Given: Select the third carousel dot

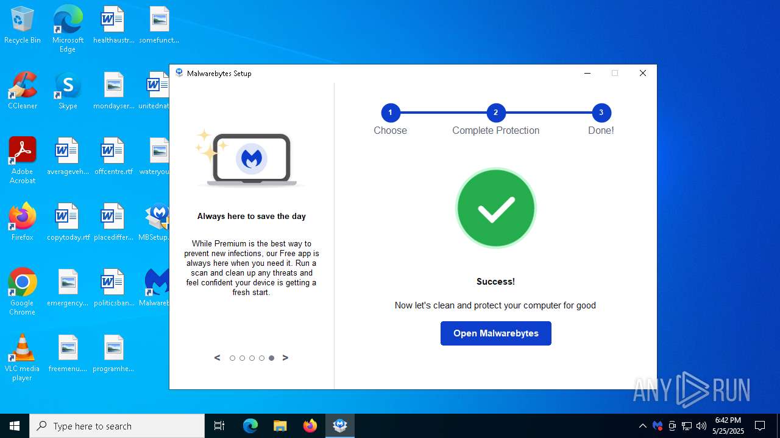Looking at the screenshot, I should click(252, 358).
